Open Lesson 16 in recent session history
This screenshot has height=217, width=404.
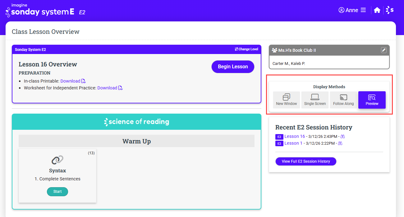[x=295, y=136]
